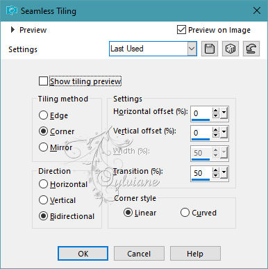Click the Save preset floppy disk icon

[210, 49]
